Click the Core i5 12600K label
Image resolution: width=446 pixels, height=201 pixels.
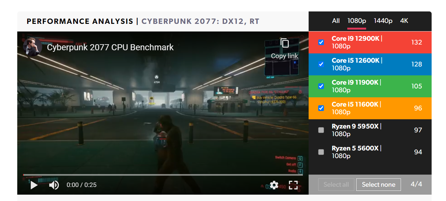tap(357, 64)
